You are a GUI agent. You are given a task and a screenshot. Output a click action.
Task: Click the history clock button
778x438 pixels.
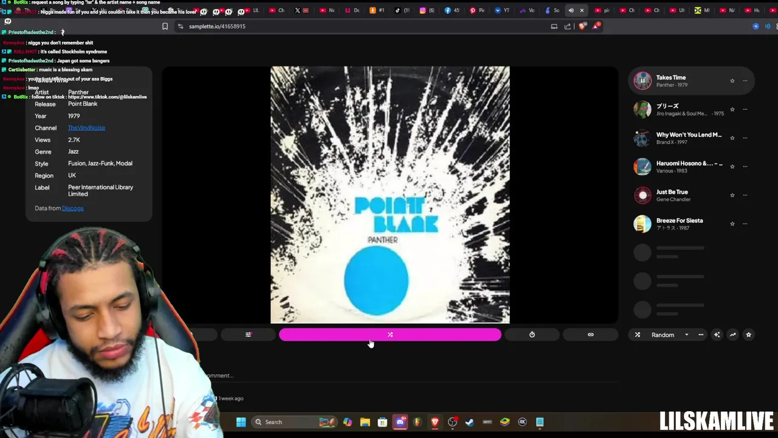pyautogui.click(x=532, y=335)
